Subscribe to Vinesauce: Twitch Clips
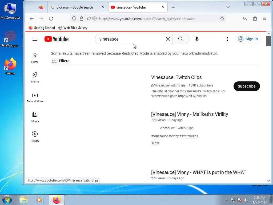 (x=247, y=86)
